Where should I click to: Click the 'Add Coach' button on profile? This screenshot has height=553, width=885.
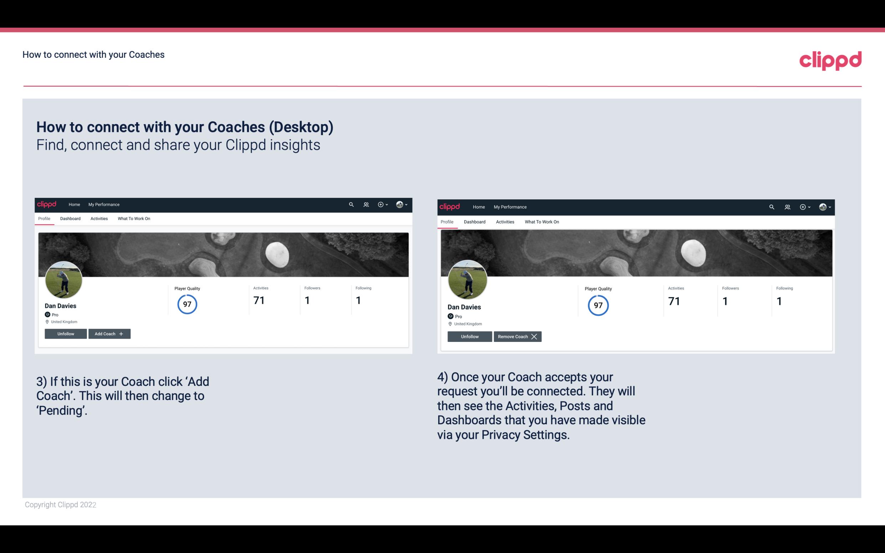pyautogui.click(x=108, y=333)
